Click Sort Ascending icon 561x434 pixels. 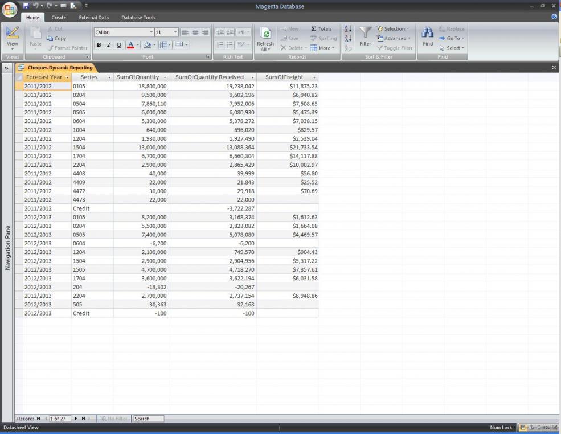click(x=348, y=28)
